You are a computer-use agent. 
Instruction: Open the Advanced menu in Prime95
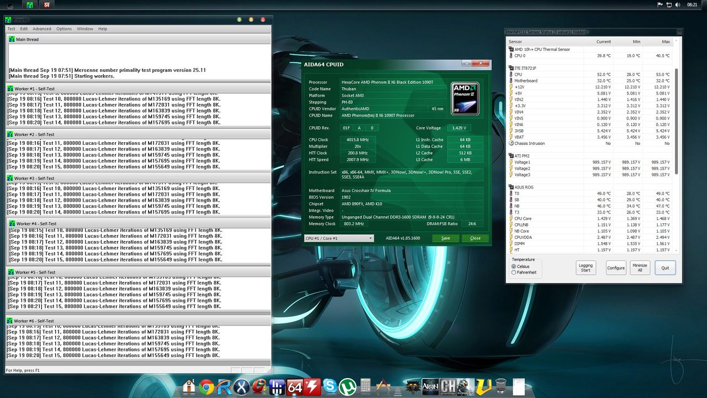[x=41, y=29]
